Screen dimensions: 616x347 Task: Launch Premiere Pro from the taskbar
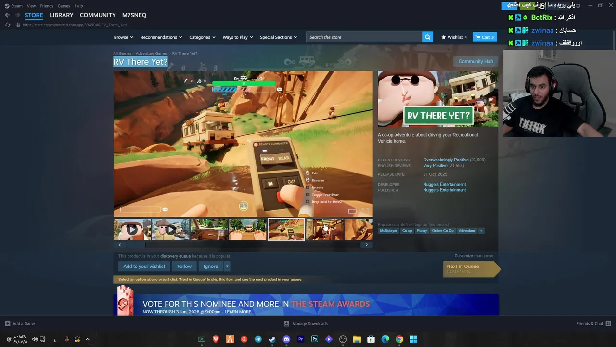pos(300,339)
